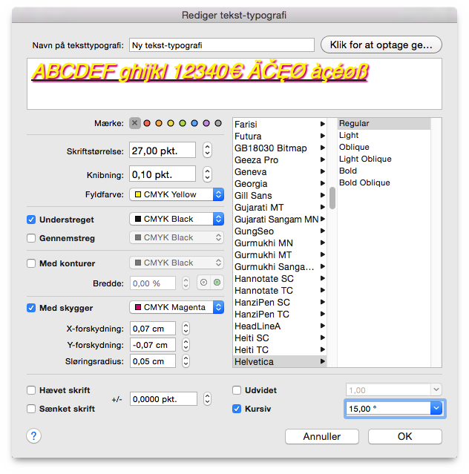Click the Skriftstørrelse 27,00 pkt. field
Screen dimensions: 469x474
[x=163, y=151]
